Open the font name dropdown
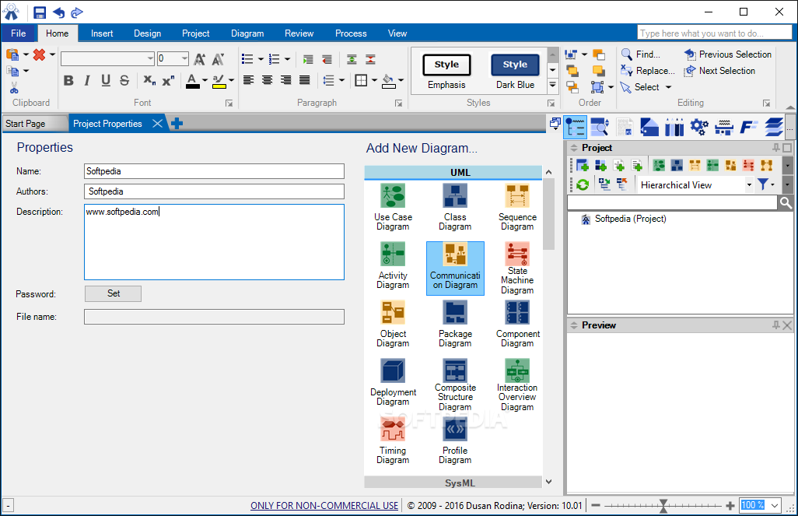 150,58
